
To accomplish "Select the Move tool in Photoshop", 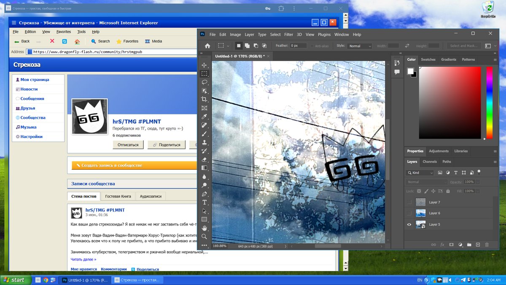I will click(x=205, y=65).
